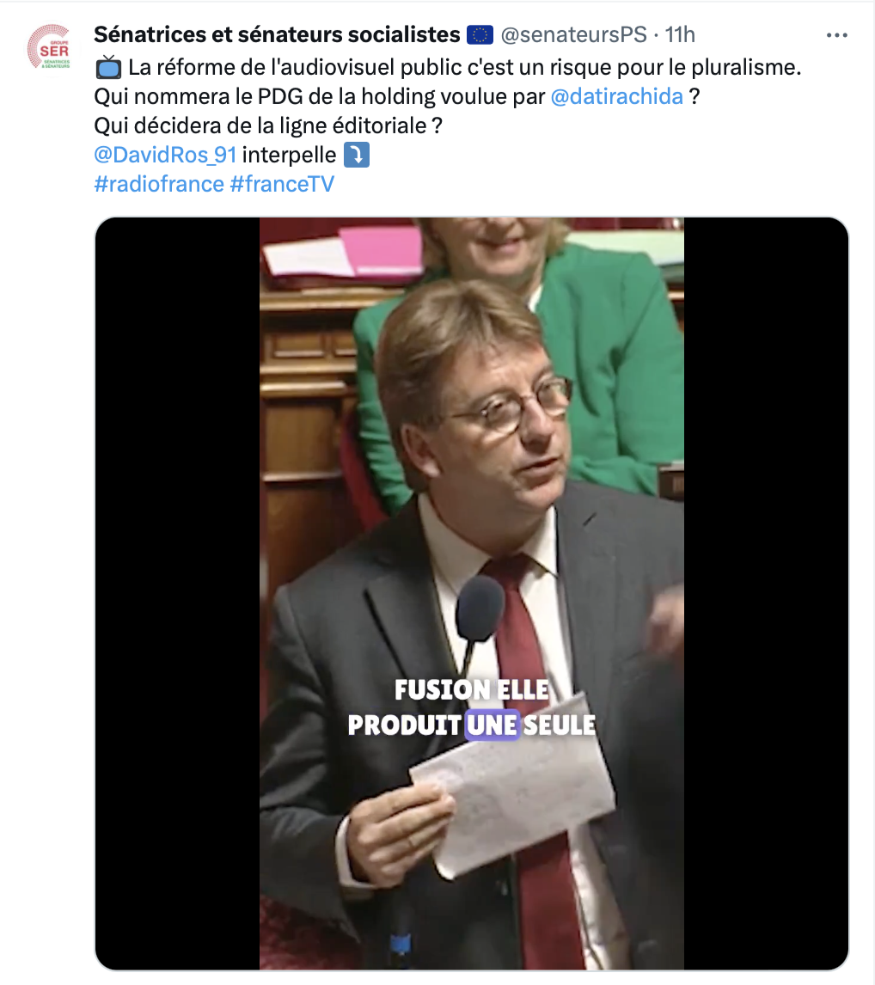The height and width of the screenshot is (985, 875).
Task: Click the 11h timestamp of the tweet
Action: [x=680, y=34]
